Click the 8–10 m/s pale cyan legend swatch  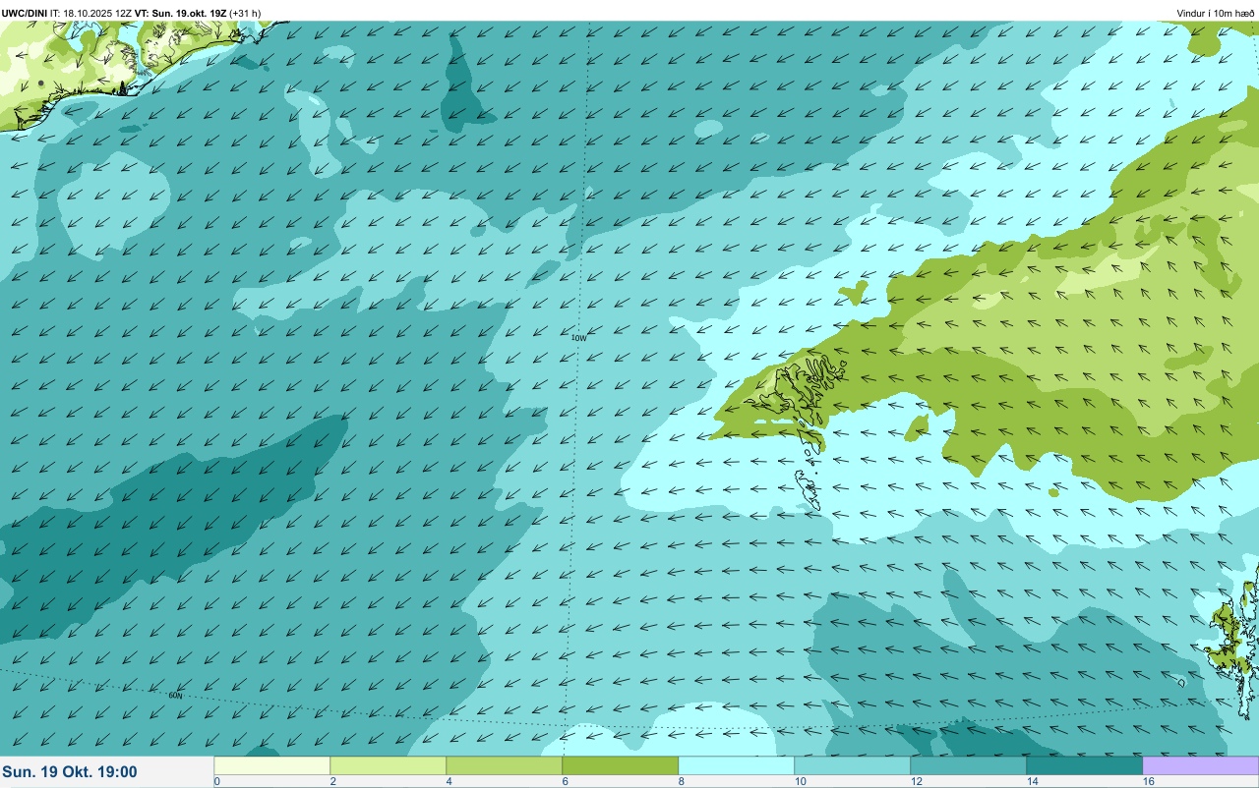[x=737, y=765]
